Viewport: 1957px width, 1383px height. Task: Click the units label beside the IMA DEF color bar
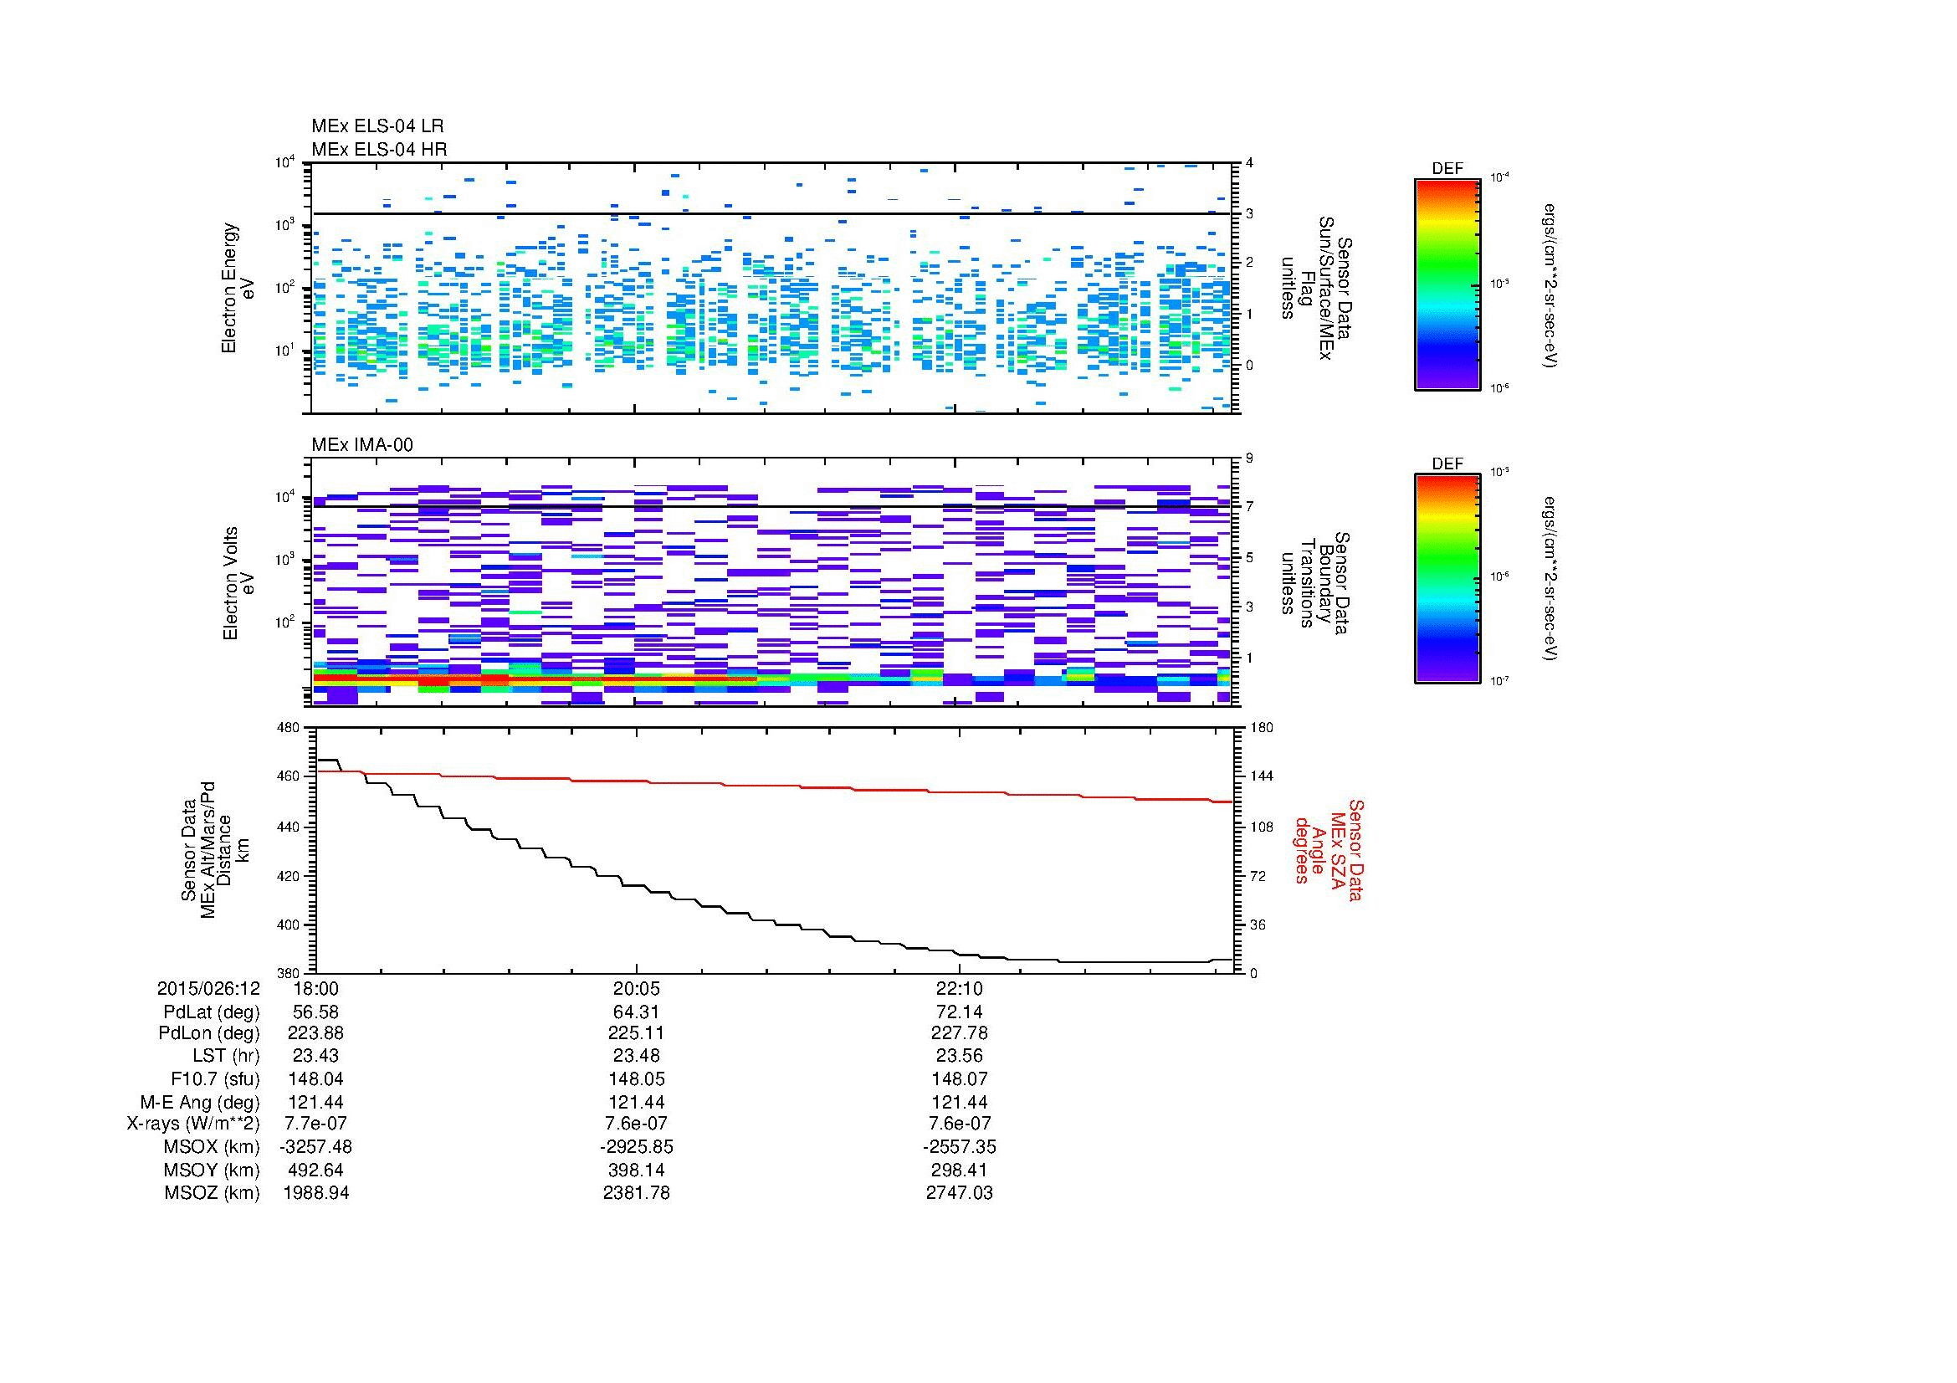(1550, 580)
